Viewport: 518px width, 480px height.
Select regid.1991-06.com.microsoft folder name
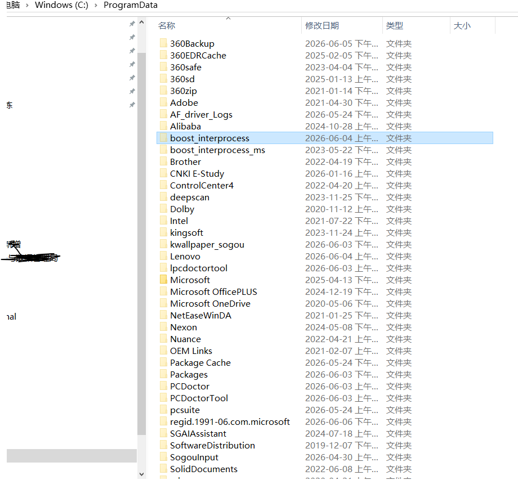pyautogui.click(x=230, y=422)
